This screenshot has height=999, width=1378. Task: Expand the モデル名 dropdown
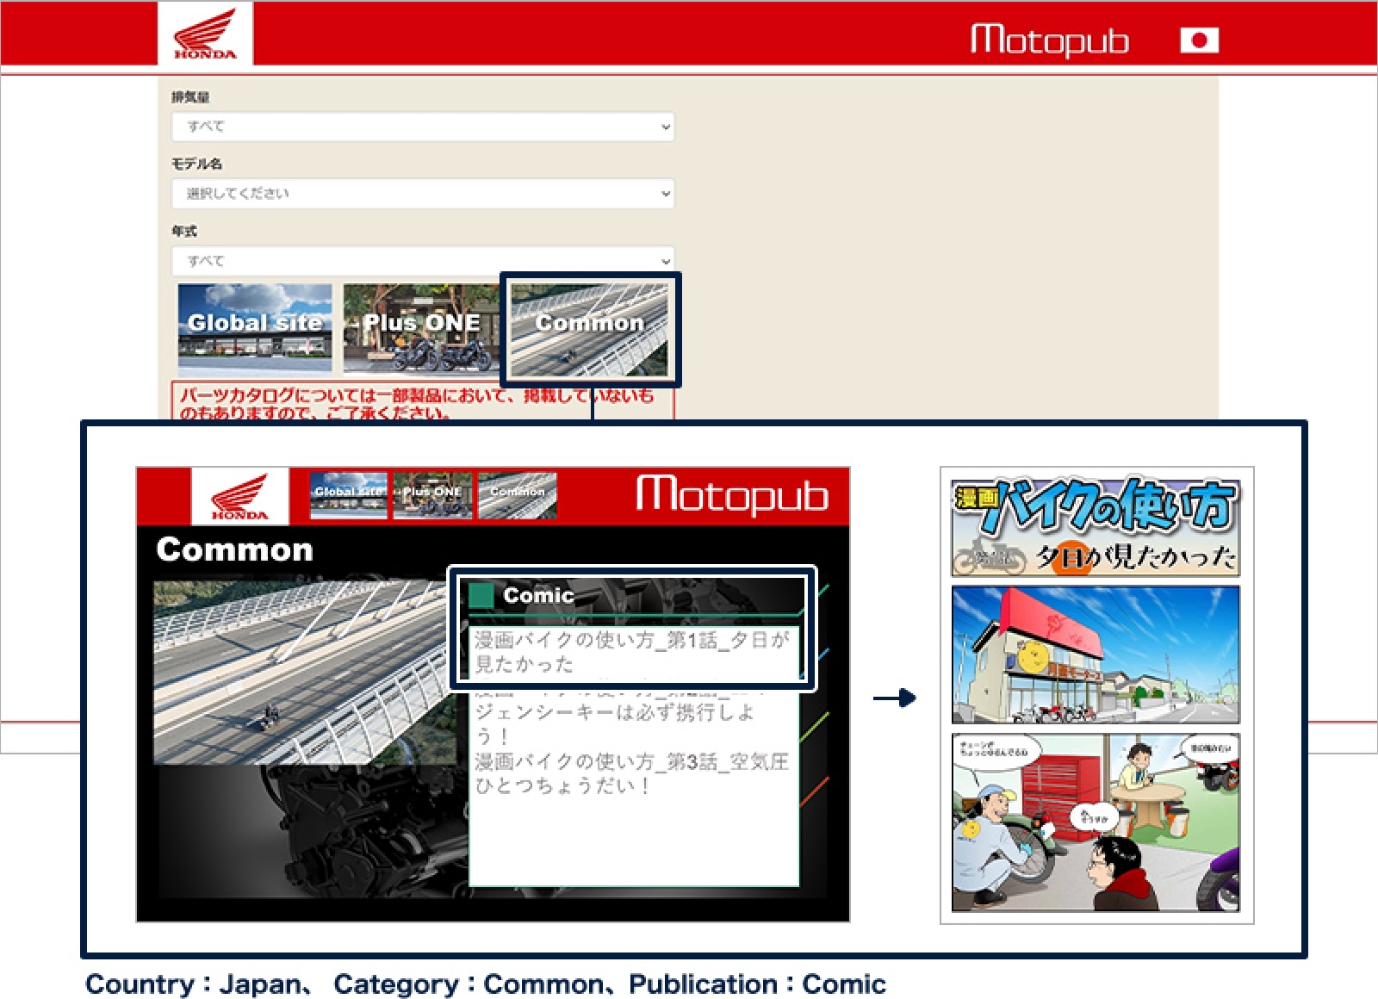[x=422, y=194]
